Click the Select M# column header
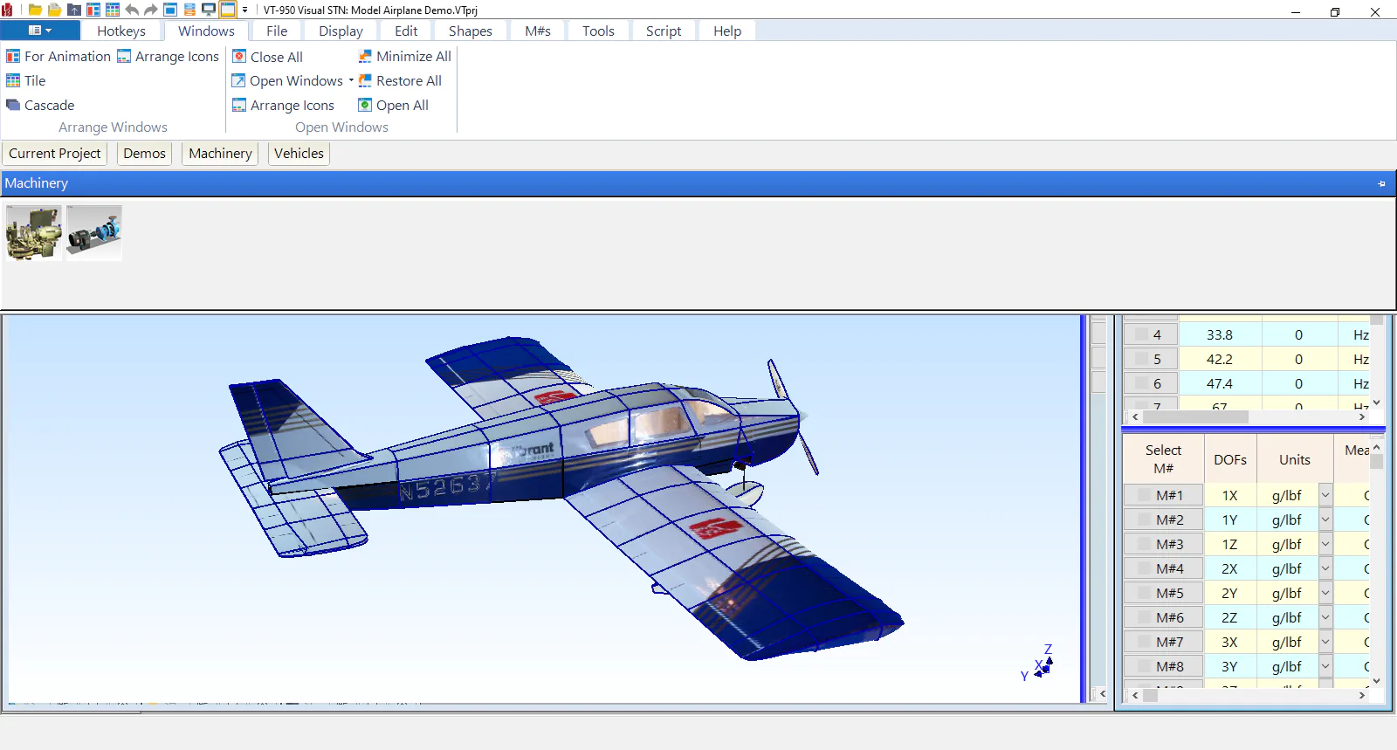The image size is (1397, 750). 1163,459
